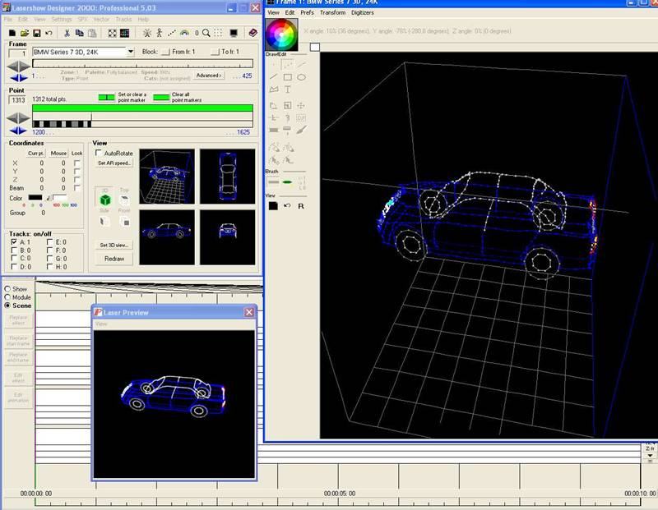658x510 pixels.
Task: Select the Text tool in Draw/Edit
Action: (287, 90)
